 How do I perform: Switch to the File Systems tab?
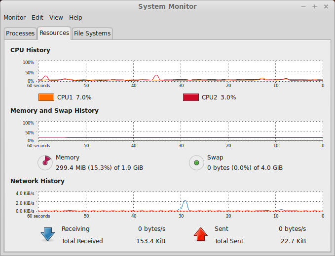pos(92,33)
